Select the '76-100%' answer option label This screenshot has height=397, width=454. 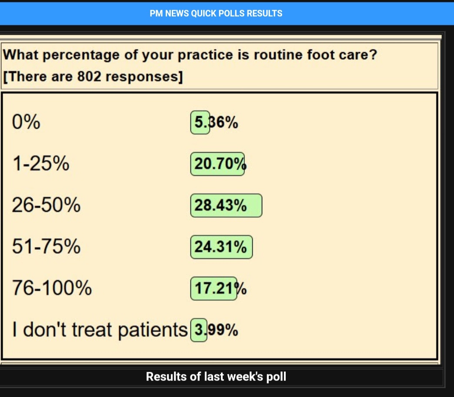coord(52,288)
